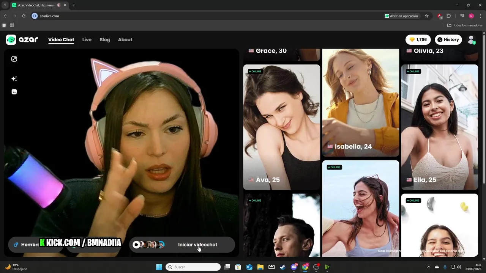Viewport: 486px width, 273px height.
Task: Switch to the Video Chat tab
Action: (x=61, y=39)
